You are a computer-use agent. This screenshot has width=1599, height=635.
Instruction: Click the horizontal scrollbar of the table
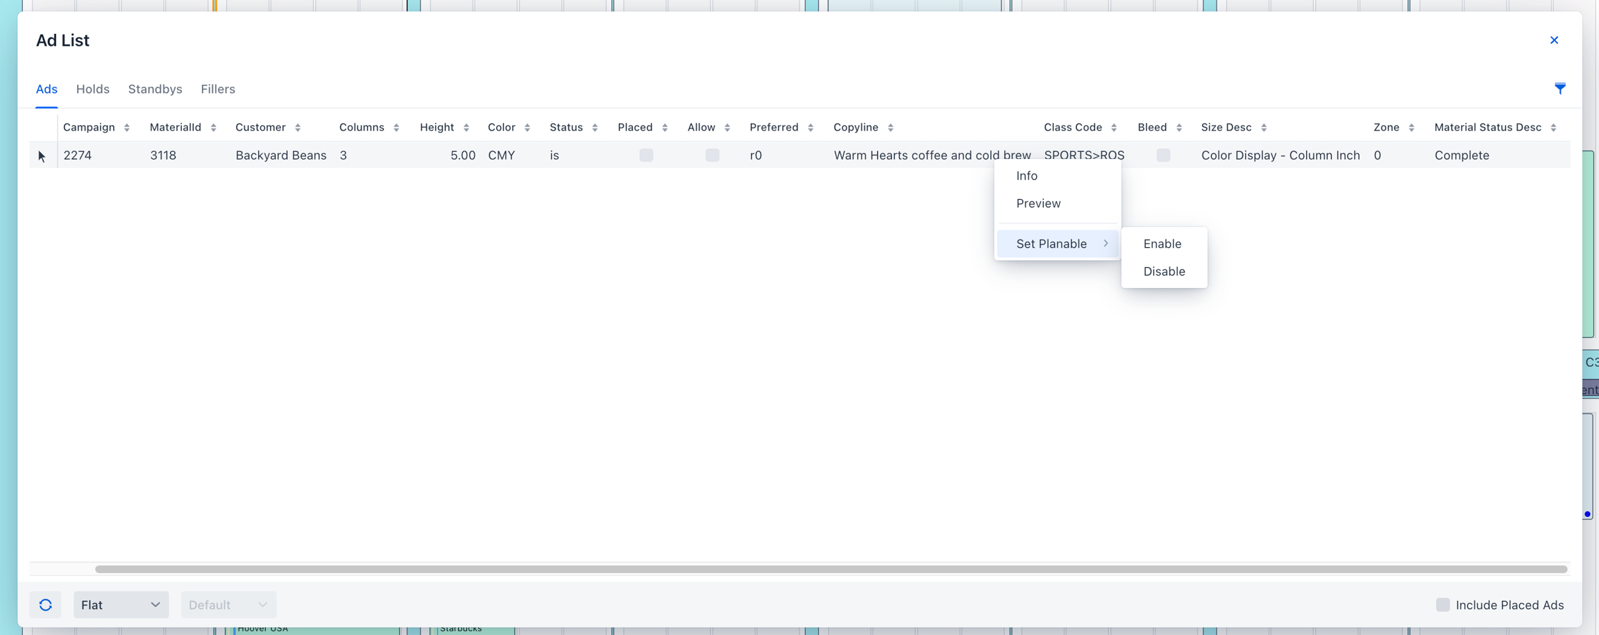831,569
